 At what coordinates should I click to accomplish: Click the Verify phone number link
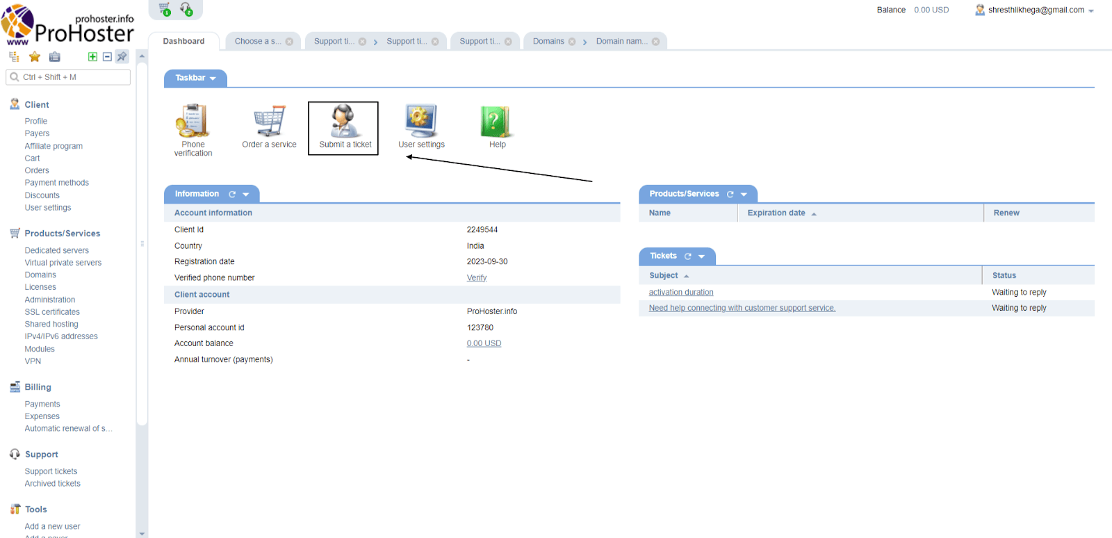pos(477,278)
